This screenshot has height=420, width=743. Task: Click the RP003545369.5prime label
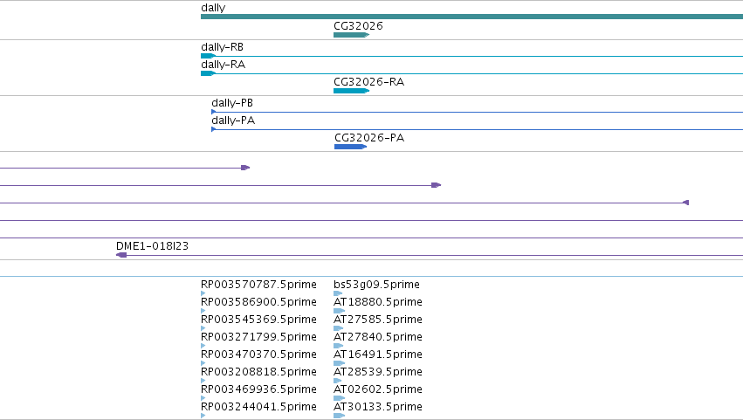coord(258,320)
